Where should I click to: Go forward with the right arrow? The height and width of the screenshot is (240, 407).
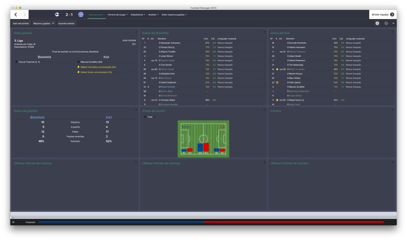pyautogui.click(x=24, y=15)
